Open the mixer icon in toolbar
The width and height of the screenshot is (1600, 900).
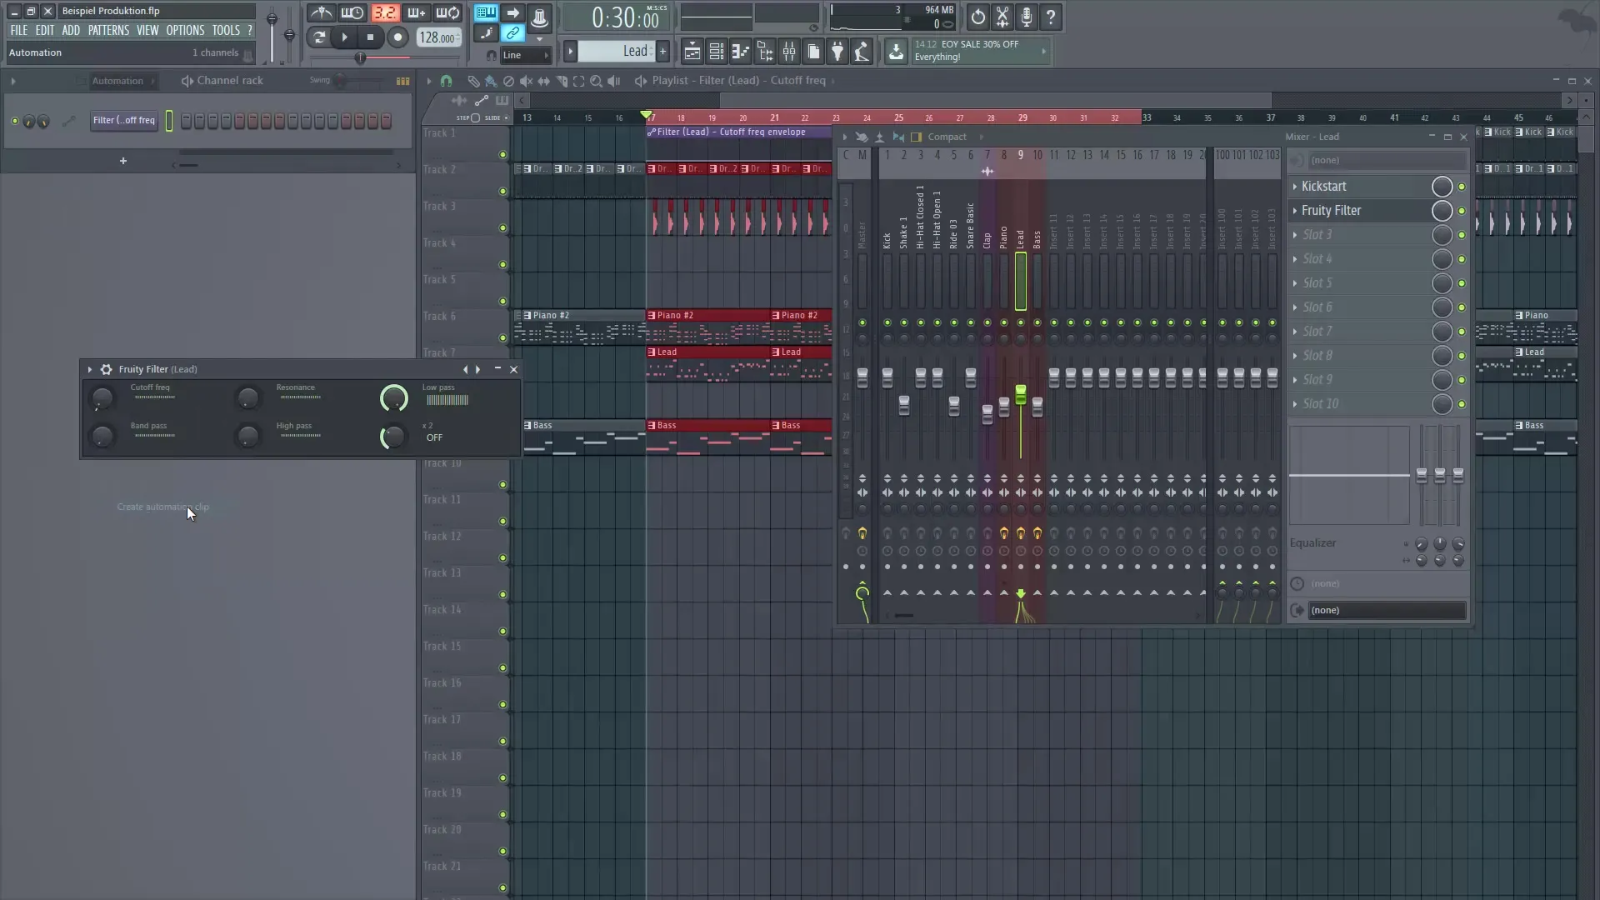788,52
